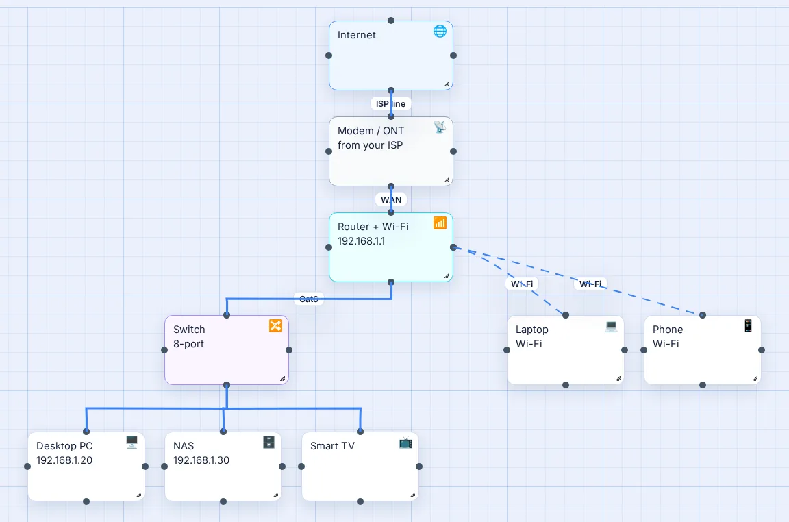Viewport: 789px width, 522px height.
Task: Click the Phone node's resize handle
Action: click(755, 379)
